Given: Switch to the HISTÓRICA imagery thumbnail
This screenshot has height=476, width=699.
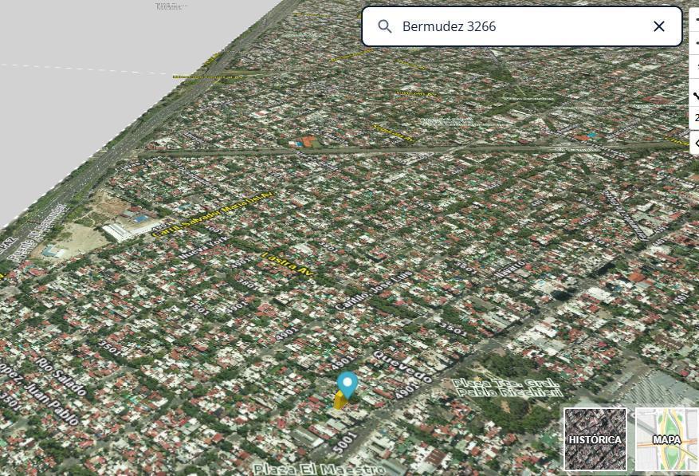Looking at the screenshot, I should pyautogui.click(x=595, y=439).
